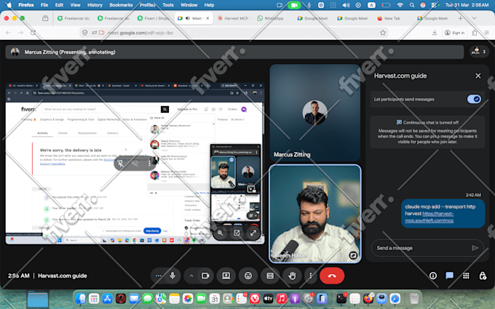Click the zoom-in magnifier on shared screen
Image resolution: width=495 pixels, height=309 pixels.
[220, 233]
